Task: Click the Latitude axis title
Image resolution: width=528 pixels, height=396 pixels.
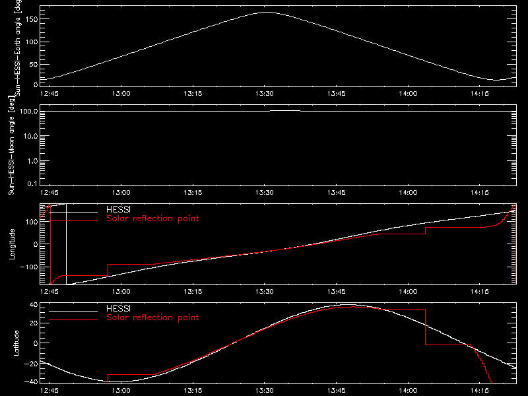Action: click(x=16, y=343)
